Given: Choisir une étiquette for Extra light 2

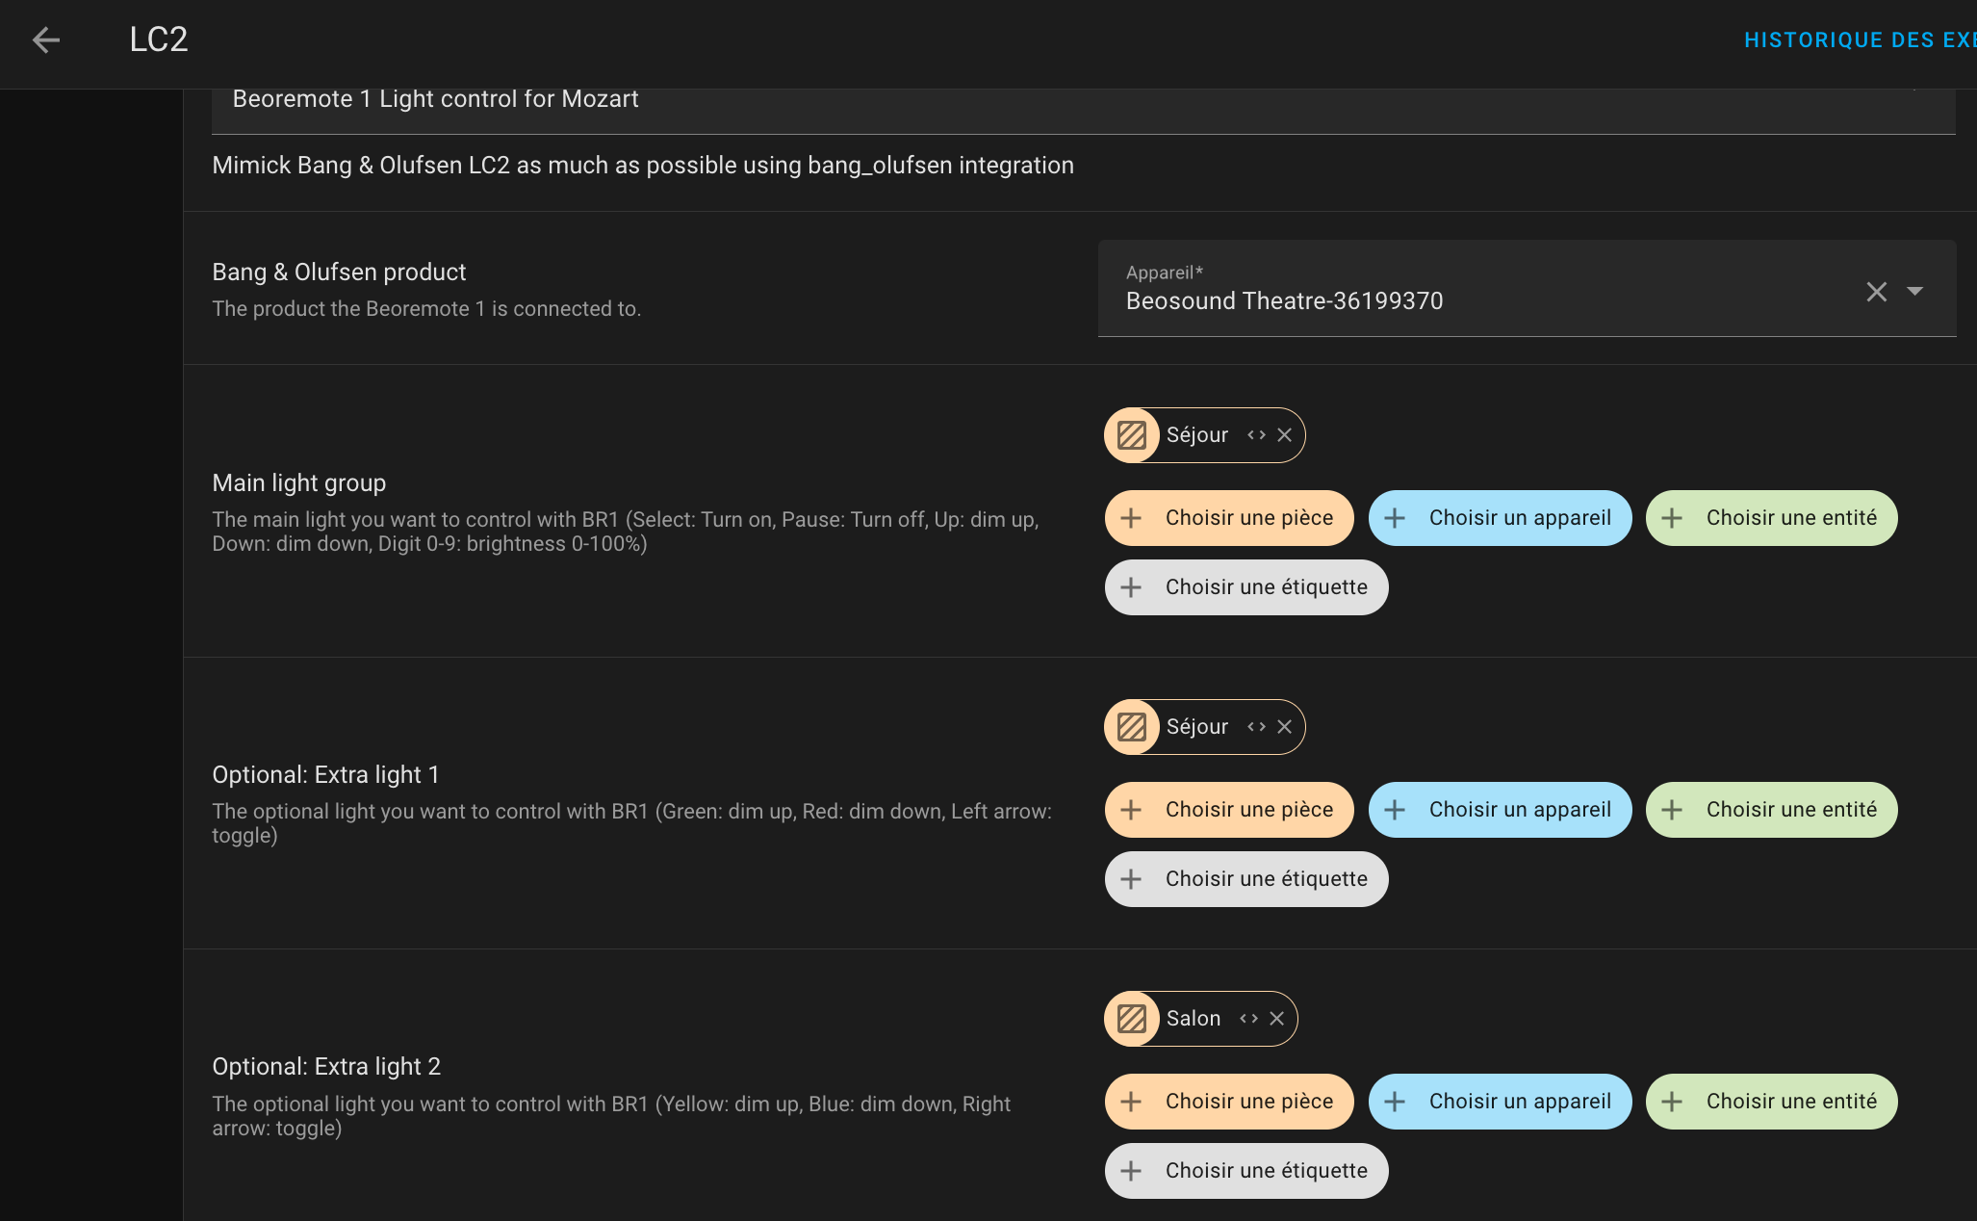Looking at the screenshot, I should 1245,1171.
